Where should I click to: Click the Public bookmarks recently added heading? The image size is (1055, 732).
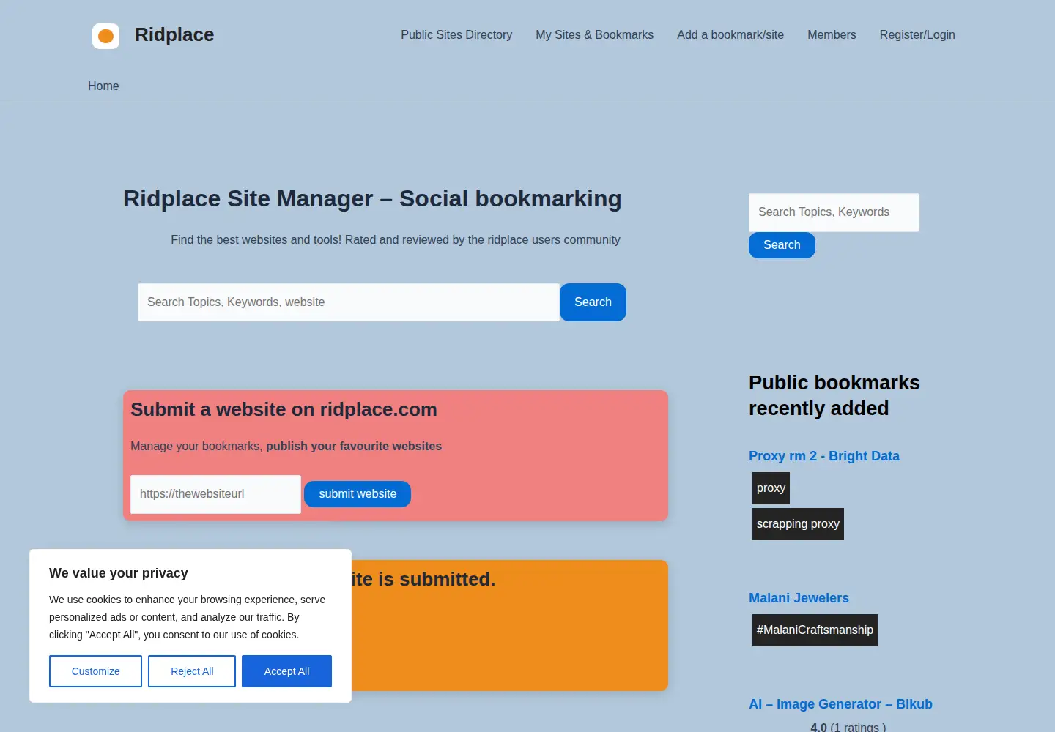pyautogui.click(x=834, y=395)
